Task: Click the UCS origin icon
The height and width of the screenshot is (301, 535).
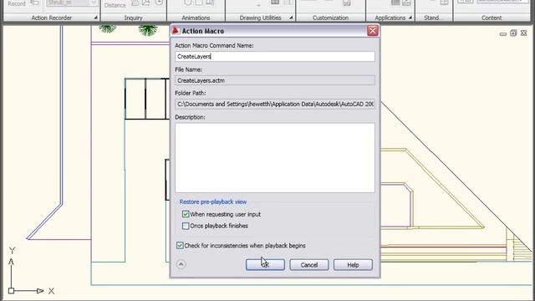Action: click(11, 291)
